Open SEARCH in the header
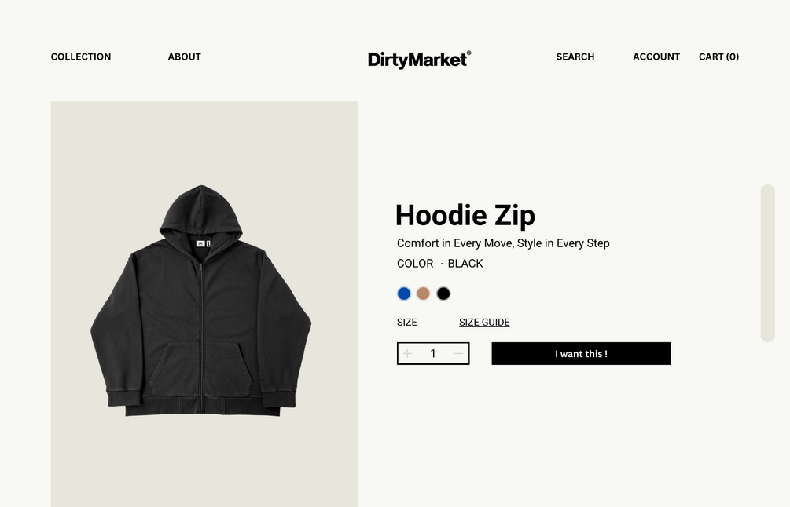This screenshot has height=507, width=790. 575,57
